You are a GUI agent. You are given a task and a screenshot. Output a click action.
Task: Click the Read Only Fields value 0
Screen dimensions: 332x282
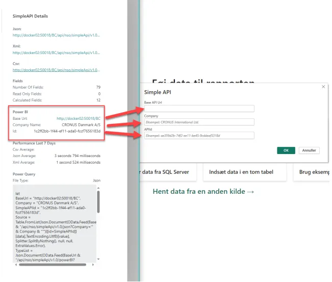[99, 94]
